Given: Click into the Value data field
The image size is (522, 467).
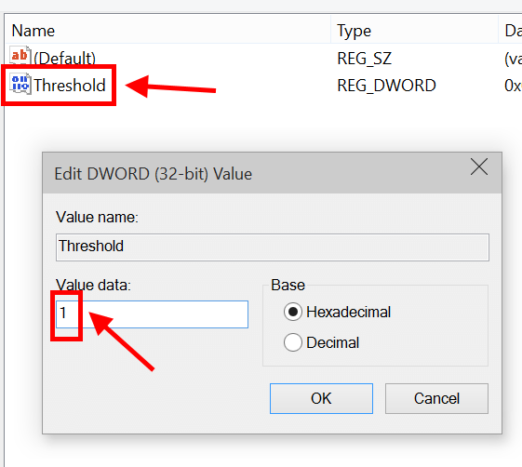Looking at the screenshot, I should coord(153,314).
